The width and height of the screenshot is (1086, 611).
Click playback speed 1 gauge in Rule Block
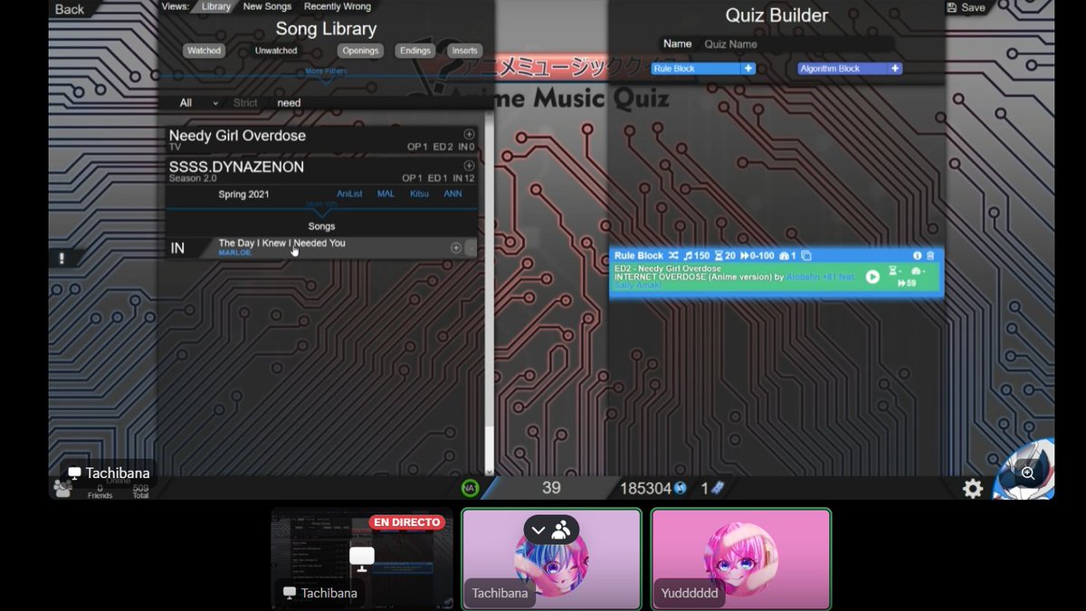click(787, 256)
